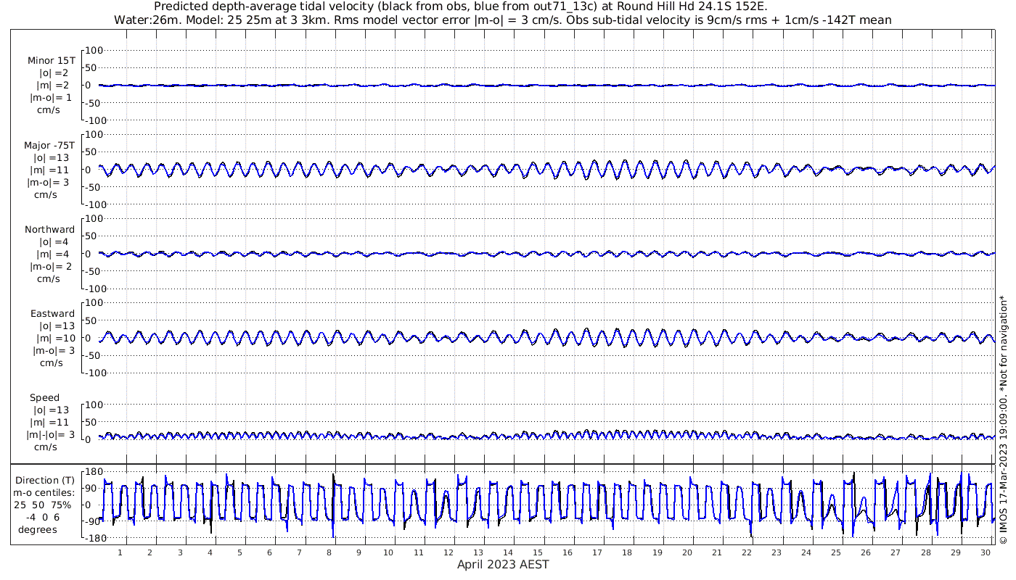
Task: Click the 'April 2023 AEST' axis label
Action: (x=503, y=564)
